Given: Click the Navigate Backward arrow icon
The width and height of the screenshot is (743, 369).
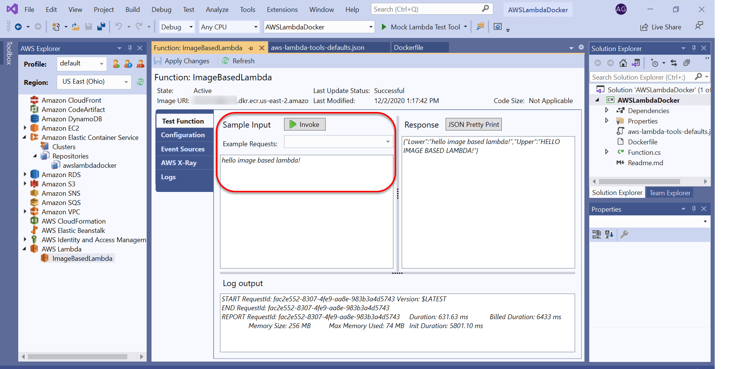Looking at the screenshot, I should 18,27.
